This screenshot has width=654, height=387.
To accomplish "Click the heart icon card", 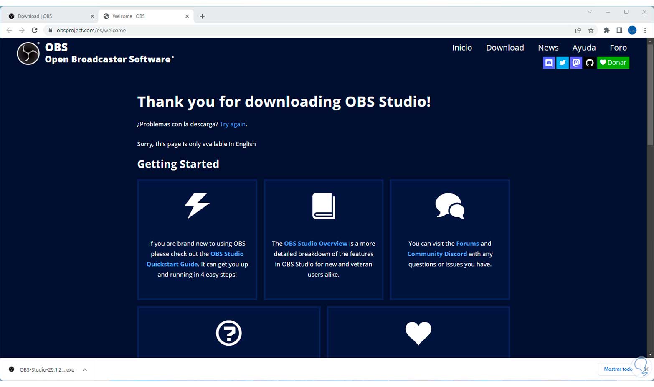I will pos(418,333).
